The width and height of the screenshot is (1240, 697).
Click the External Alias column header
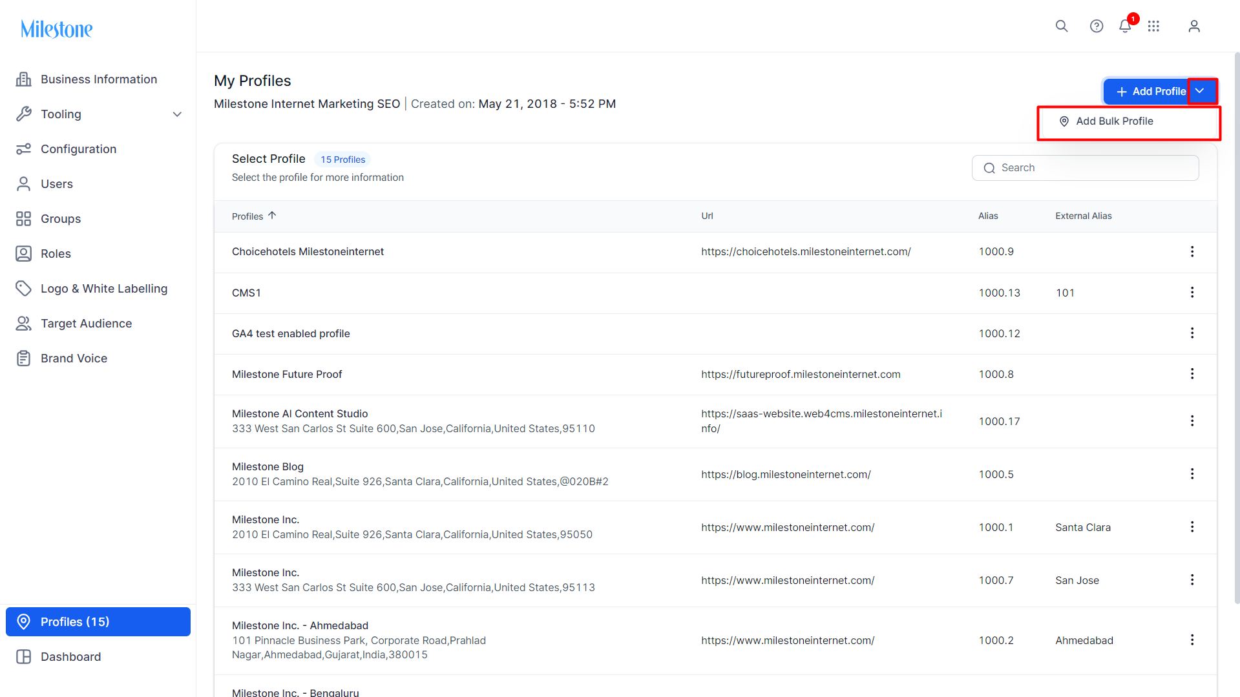point(1084,216)
